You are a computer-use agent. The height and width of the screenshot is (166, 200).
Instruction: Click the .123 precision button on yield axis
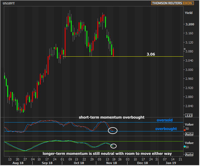click(189, 115)
